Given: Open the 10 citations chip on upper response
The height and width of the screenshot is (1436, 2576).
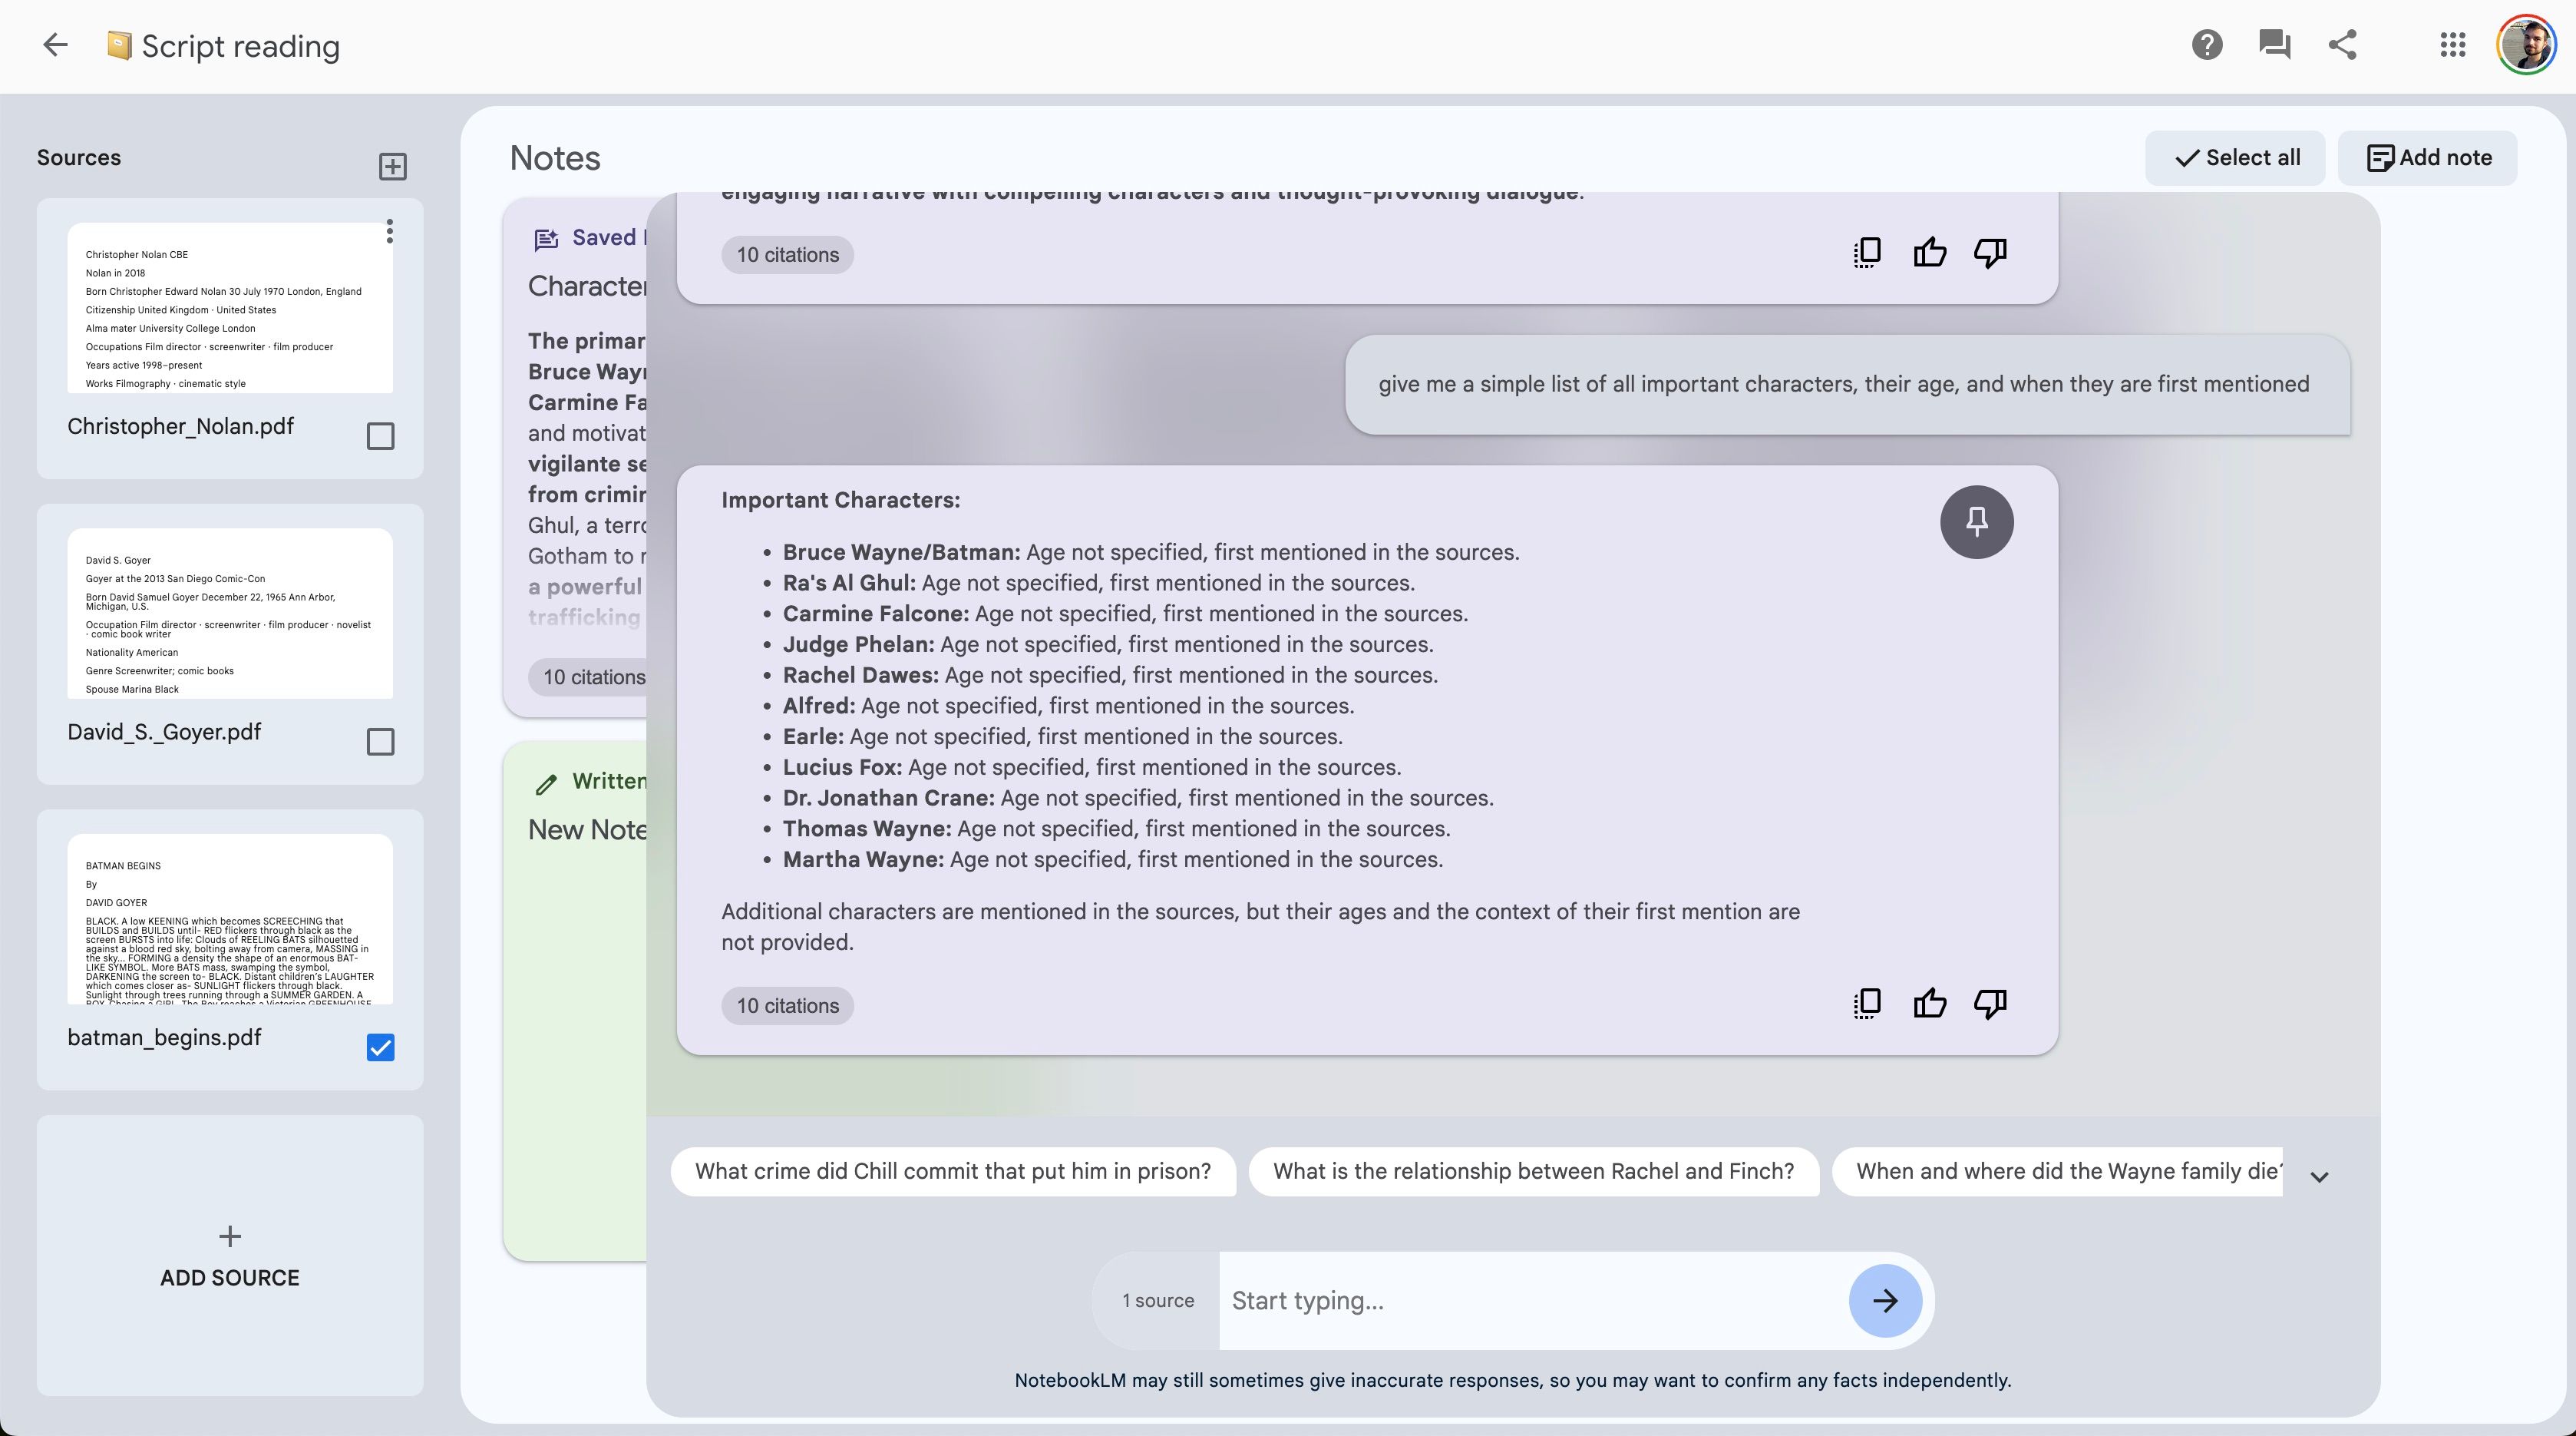Looking at the screenshot, I should (787, 255).
